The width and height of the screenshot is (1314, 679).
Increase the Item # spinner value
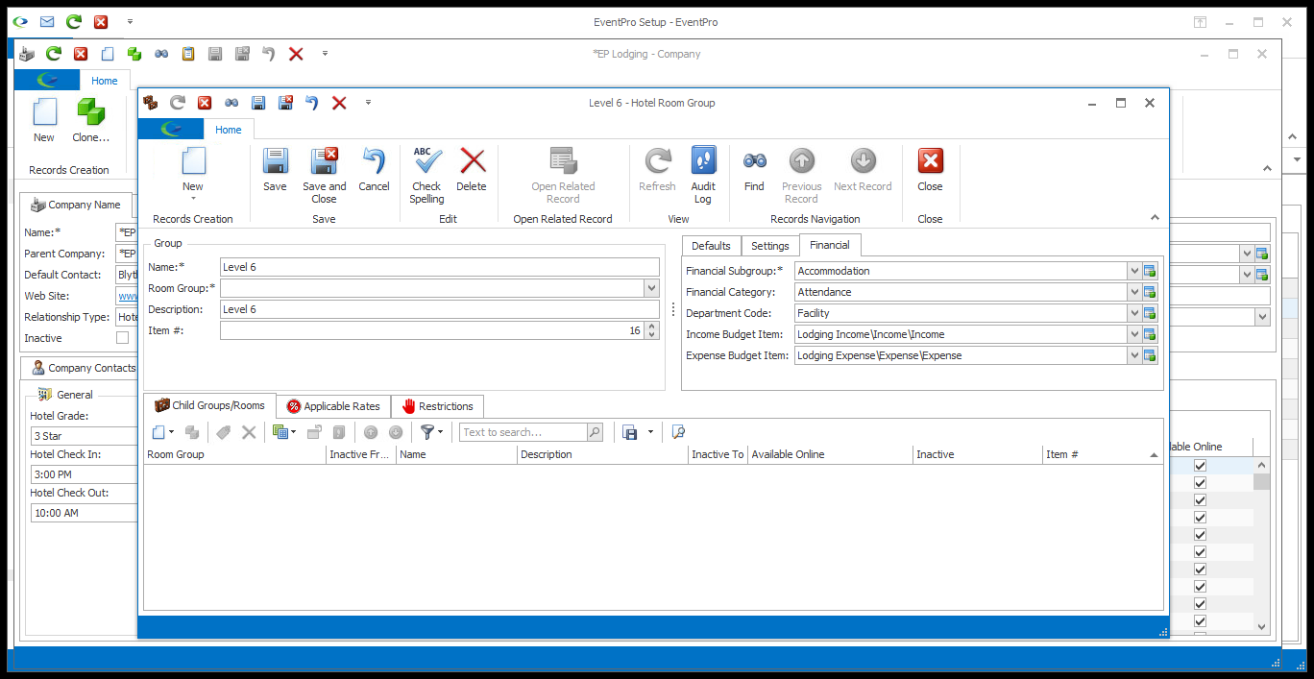652,326
